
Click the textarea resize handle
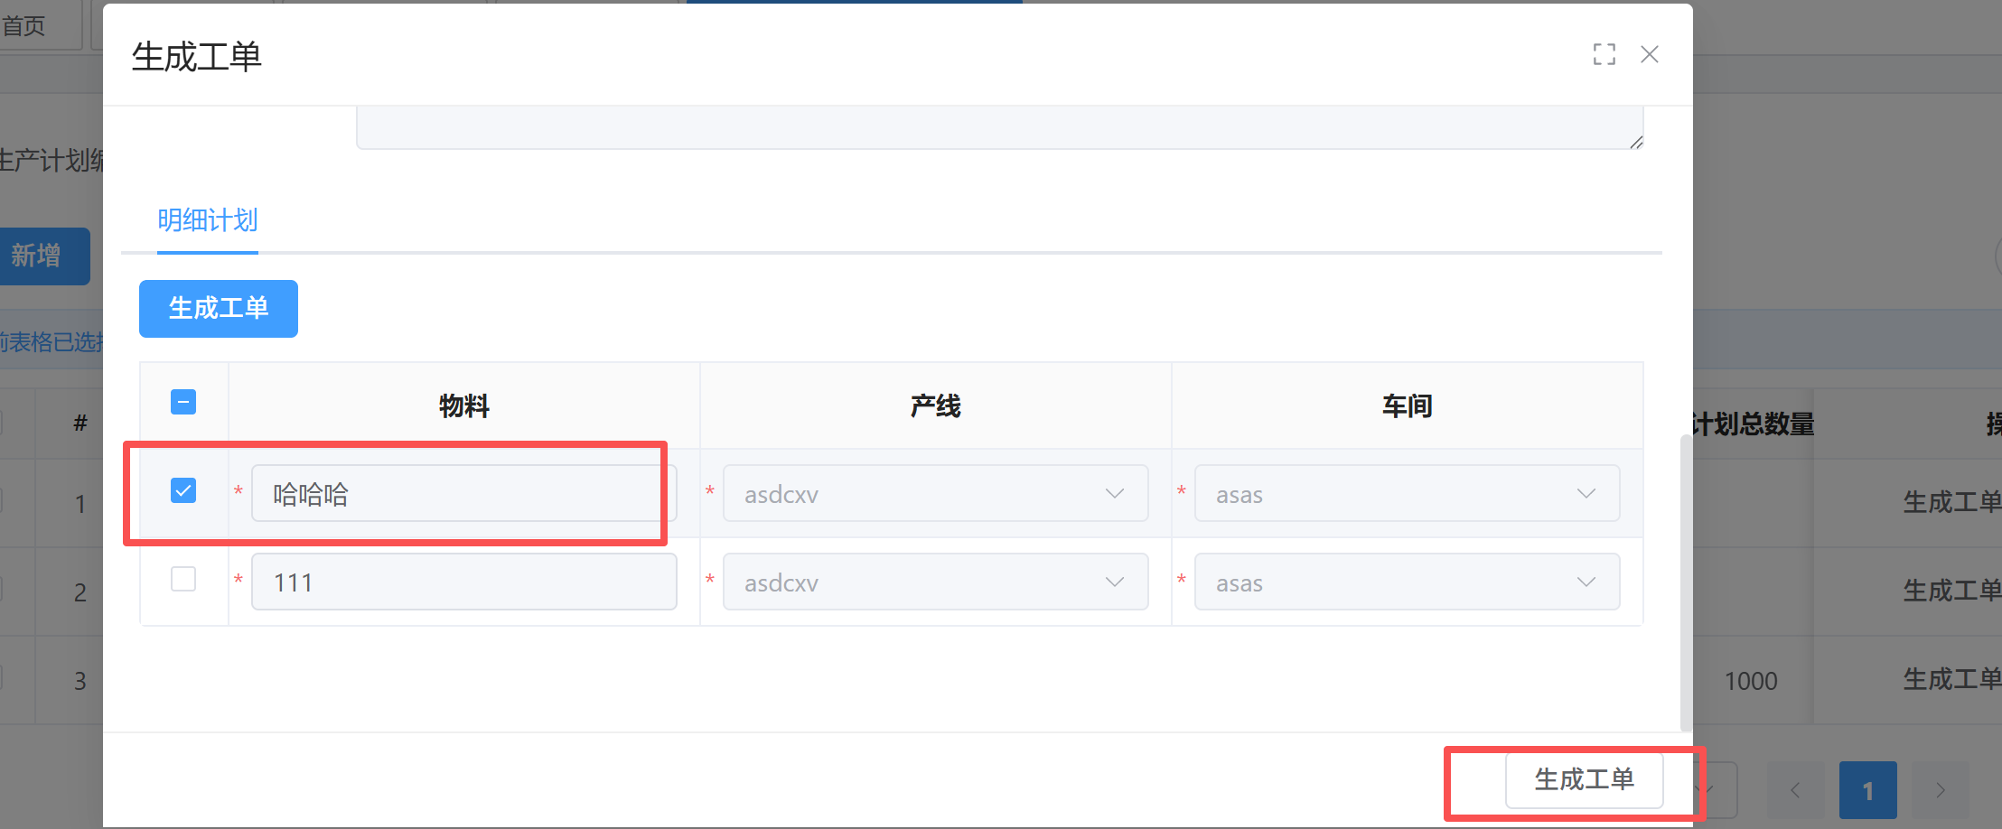tap(1635, 143)
